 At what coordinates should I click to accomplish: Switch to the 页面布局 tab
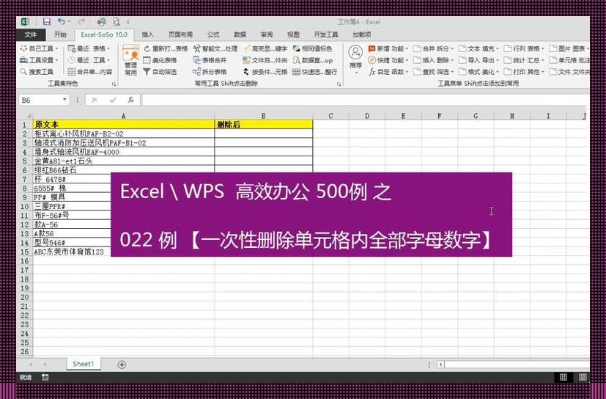click(x=180, y=34)
